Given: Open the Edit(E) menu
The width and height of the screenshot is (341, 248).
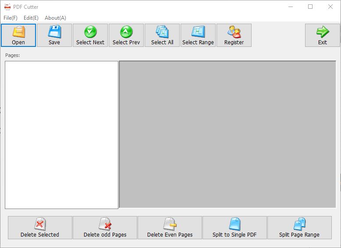Looking at the screenshot, I should click(x=31, y=18).
